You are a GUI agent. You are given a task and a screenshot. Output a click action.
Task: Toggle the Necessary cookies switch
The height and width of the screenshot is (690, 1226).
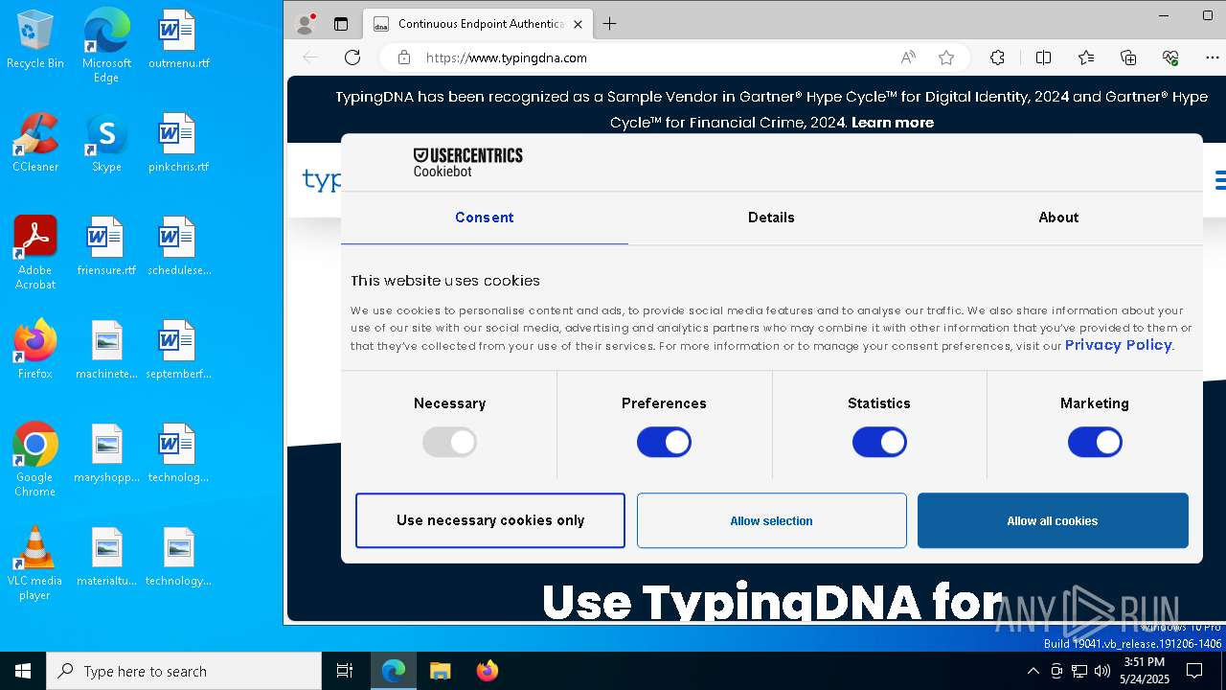[x=449, y=442]
